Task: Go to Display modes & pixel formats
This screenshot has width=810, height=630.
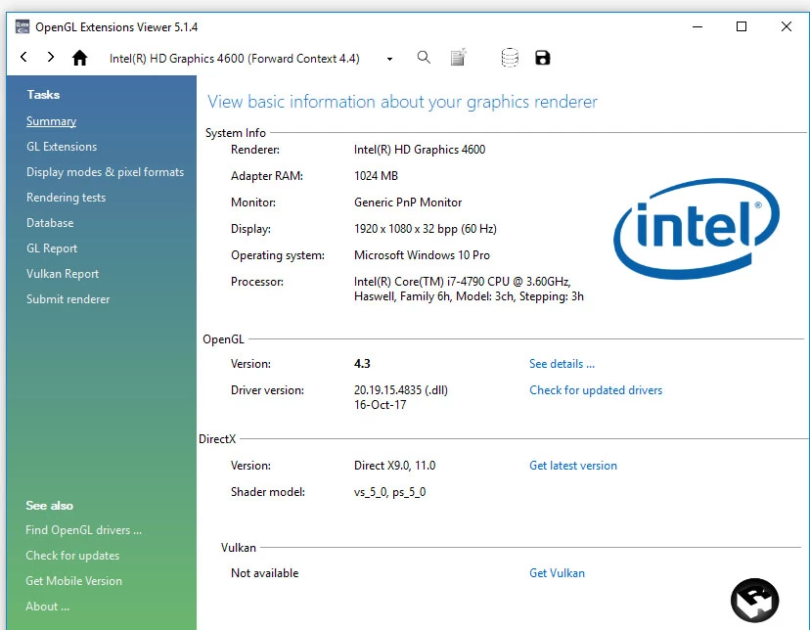Action: click(x=105, y=172)
